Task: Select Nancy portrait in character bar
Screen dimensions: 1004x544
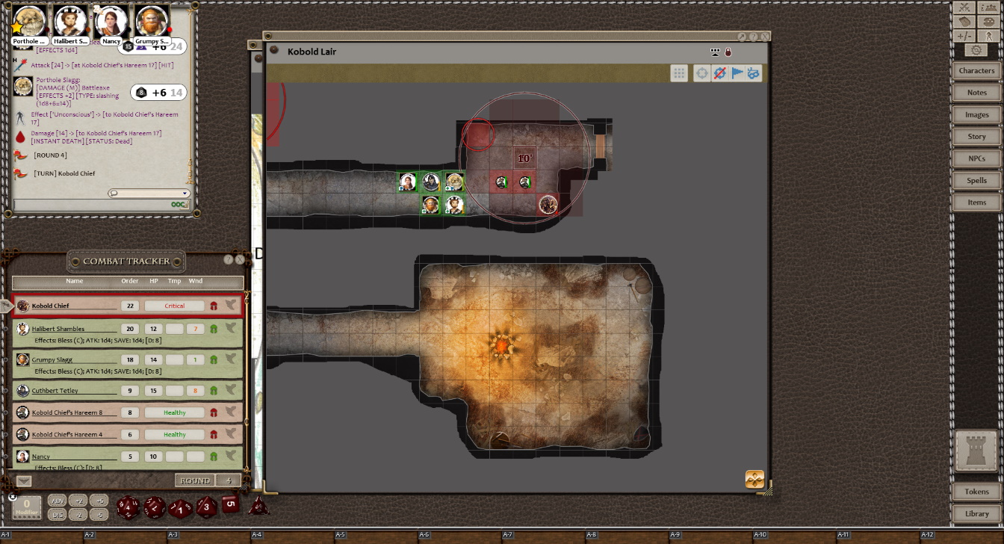Action: pos(111,22)
